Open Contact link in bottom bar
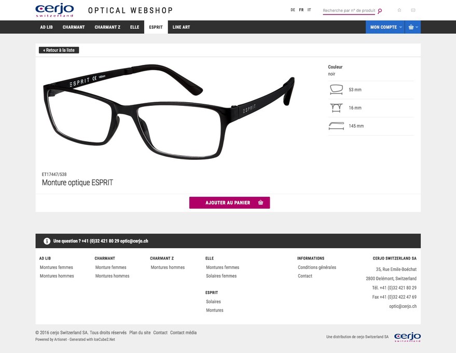Screen dimensions: 456x353 pyautogui.click(x=160, y=332)
